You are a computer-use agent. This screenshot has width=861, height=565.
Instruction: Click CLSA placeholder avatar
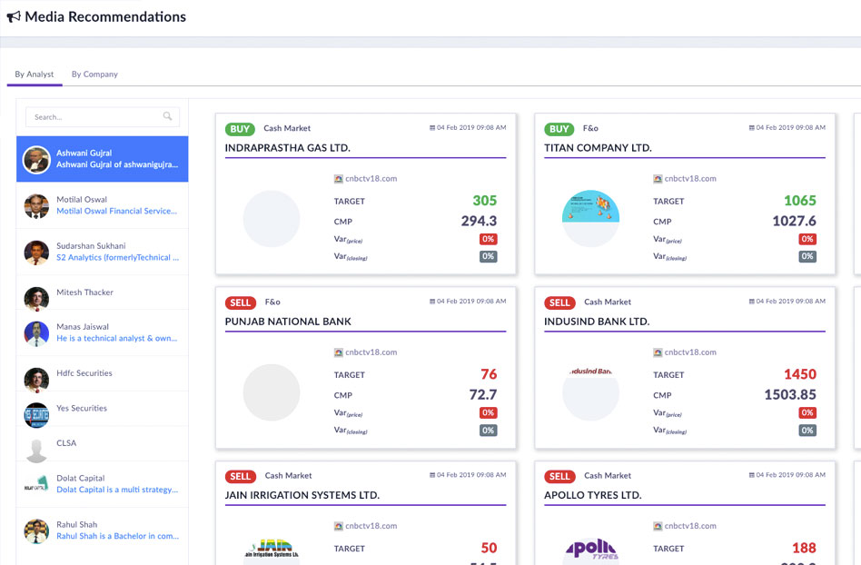pyautogui.click(x=36, y=450)
